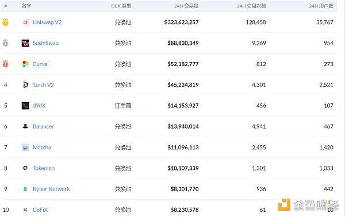Sort by 24H 交易次数 column header
The image size is (345, 217).
(x=251, y=6)
